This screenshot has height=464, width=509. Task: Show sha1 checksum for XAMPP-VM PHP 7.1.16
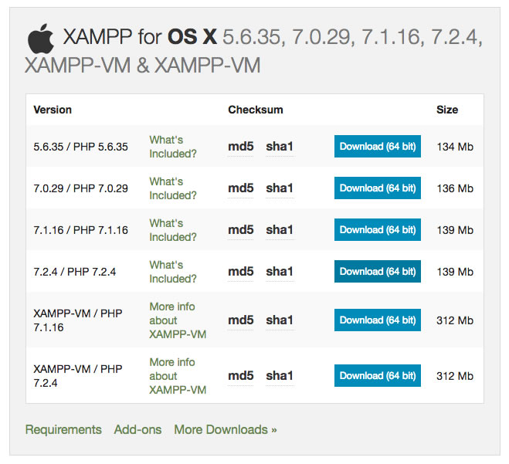pyautogui.click(x=280, y=320)
